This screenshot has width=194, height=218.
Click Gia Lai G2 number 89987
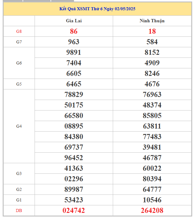[x=74, y=189]
